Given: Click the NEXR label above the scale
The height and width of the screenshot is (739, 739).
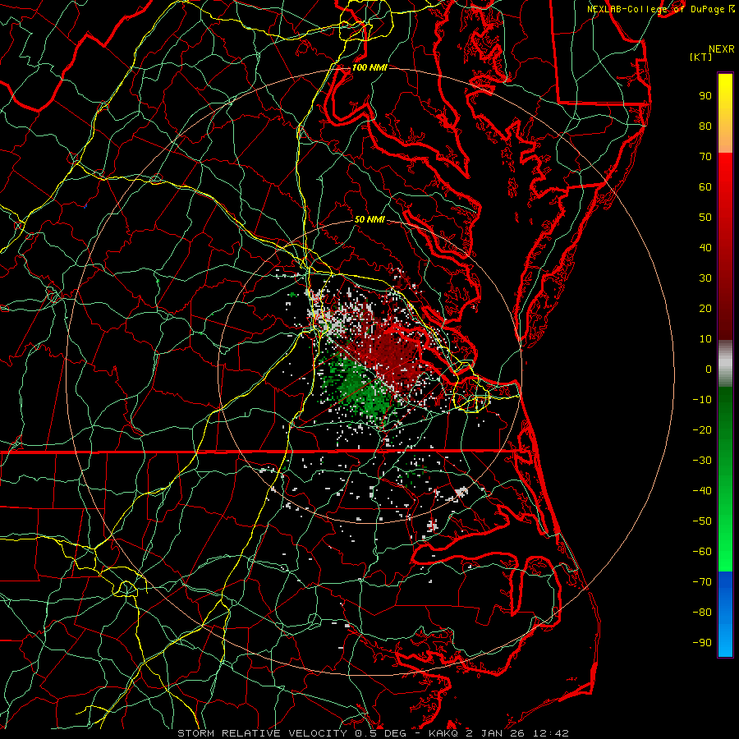Looking at the screenshot, I should [722, 49].
